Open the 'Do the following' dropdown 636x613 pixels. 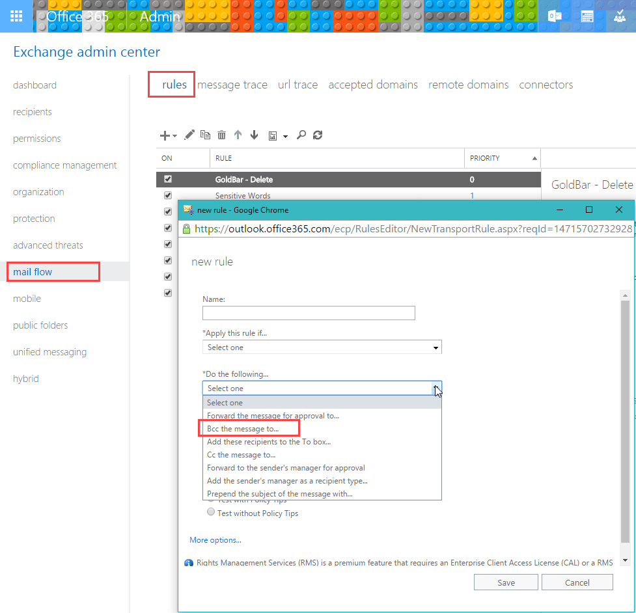(x=322, y=388)
